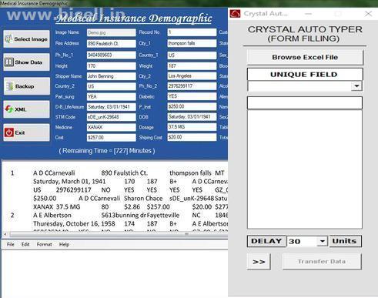This screenshot has height=298, width=378.
Task: Click the Backup button
Action: [x=27, y=86]
